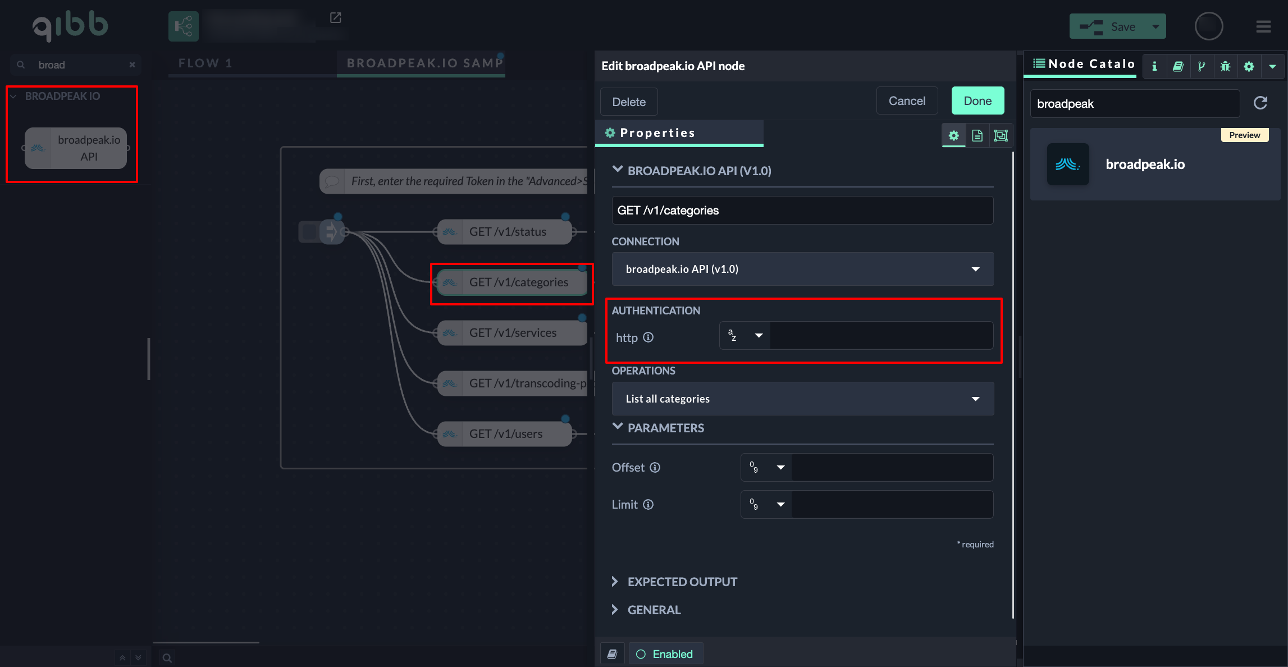Select the Node Catalog tab
This screenshot has height=667, width=1288.
click(x=1084, y=64)
